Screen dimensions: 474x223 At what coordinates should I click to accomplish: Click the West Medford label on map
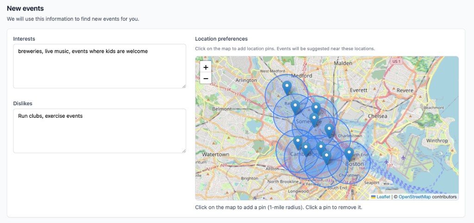pos(273,71)
